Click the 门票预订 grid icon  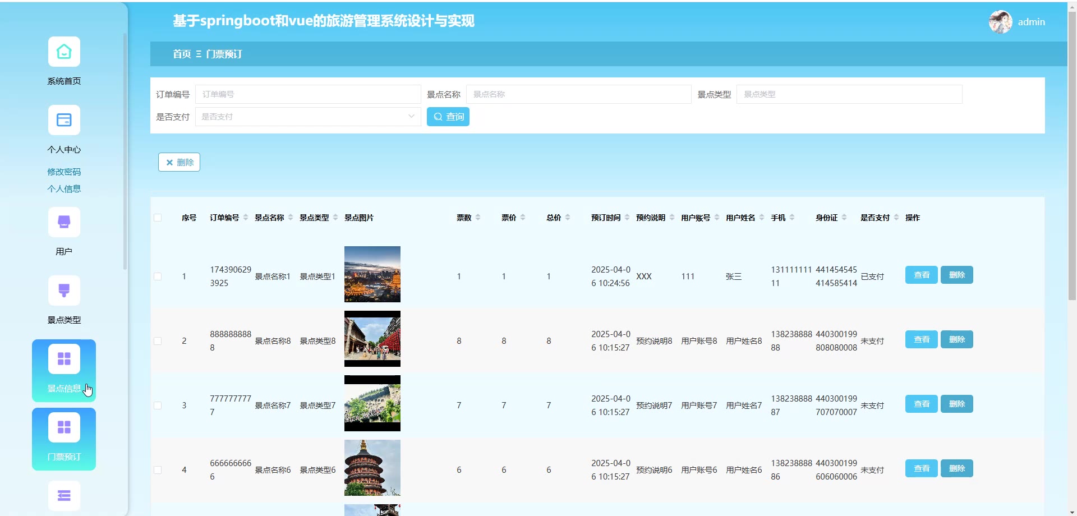pos(64,428)
